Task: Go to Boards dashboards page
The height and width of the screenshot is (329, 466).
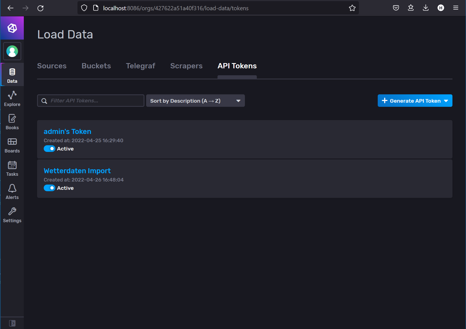Action: coord(12,145)
